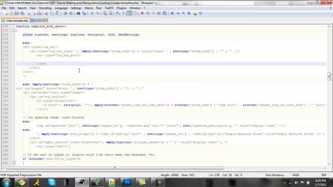This screenshot has height=187, width=333.
Task: Start macro recording with red dot icon
Action: [x=142, y=14]
